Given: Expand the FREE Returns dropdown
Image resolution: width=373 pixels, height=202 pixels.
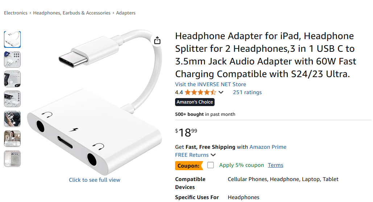Looking at the screenshot, I should click(213, 155).
